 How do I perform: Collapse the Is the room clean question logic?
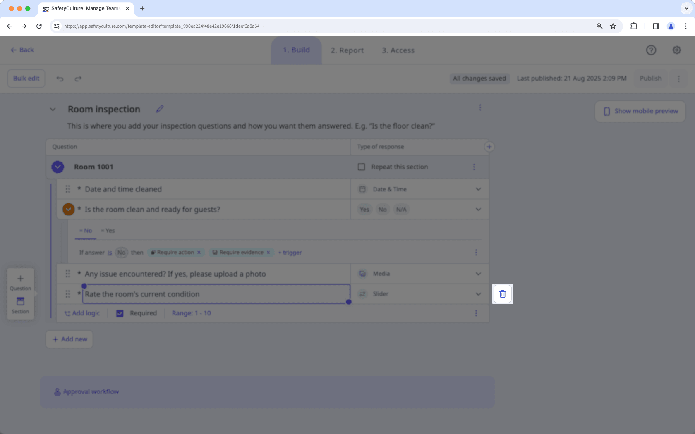(x=68, y=209)
